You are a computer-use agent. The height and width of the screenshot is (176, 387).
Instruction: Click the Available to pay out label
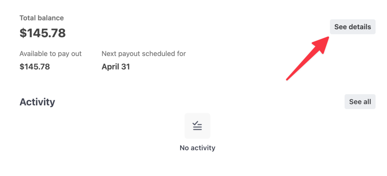[x=51, y=54]
